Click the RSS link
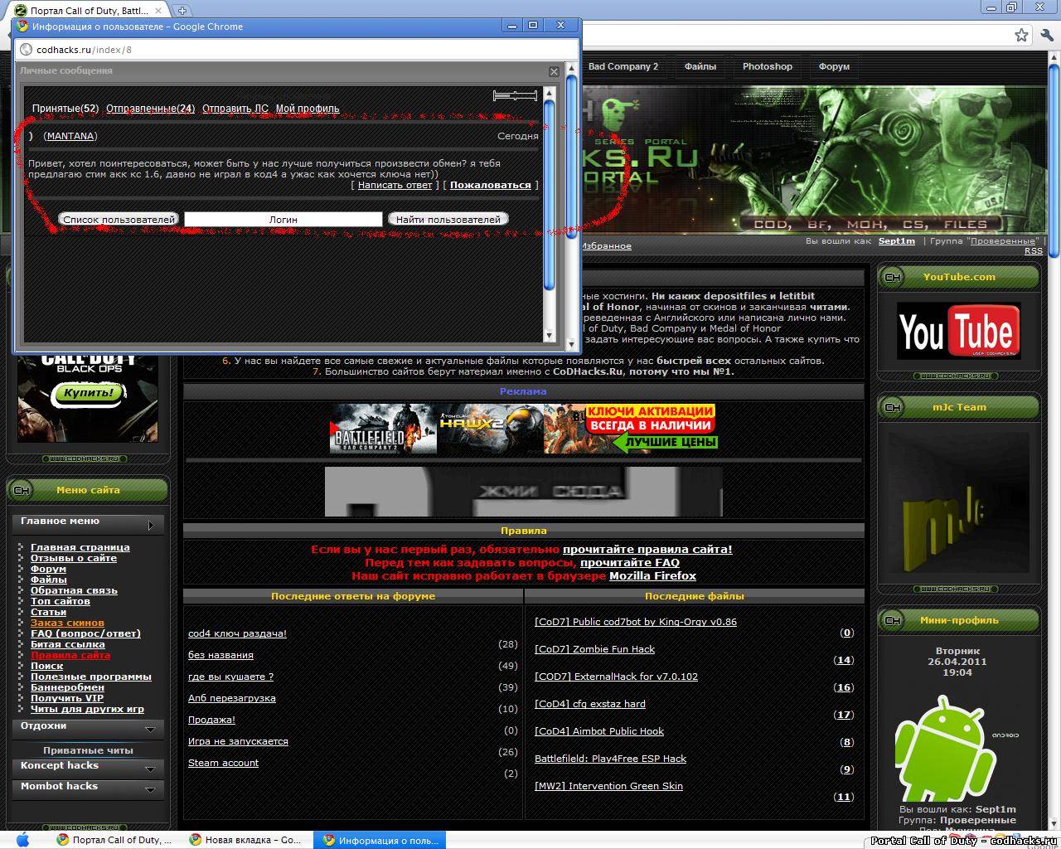Viewport: 1061px width, 849px height. coord(1034,251)
